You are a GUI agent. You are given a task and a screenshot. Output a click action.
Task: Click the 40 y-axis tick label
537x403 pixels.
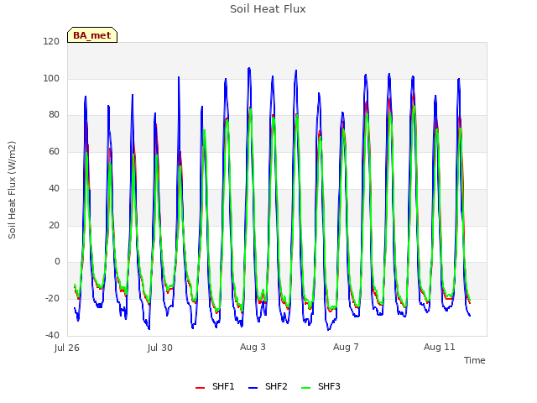[x=54, y=188]
